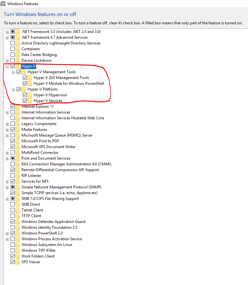Image resolution: width=248 pixels, height=285 pixels.
Task: Click folder icon next to Telnet Client
Action: point(18,210)
